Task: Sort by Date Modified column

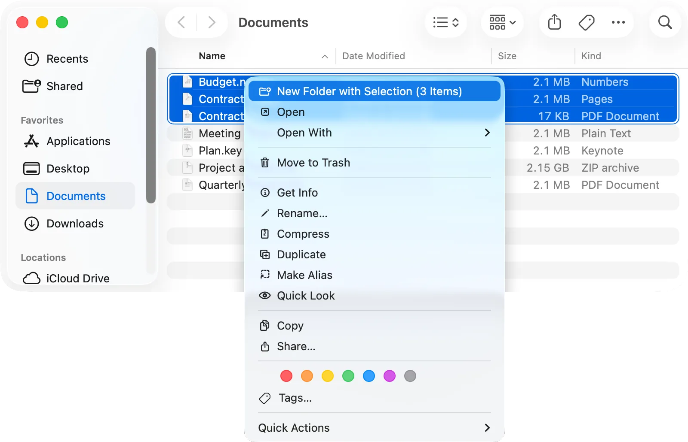Action: pyautogui.click(x=414, y=56)
